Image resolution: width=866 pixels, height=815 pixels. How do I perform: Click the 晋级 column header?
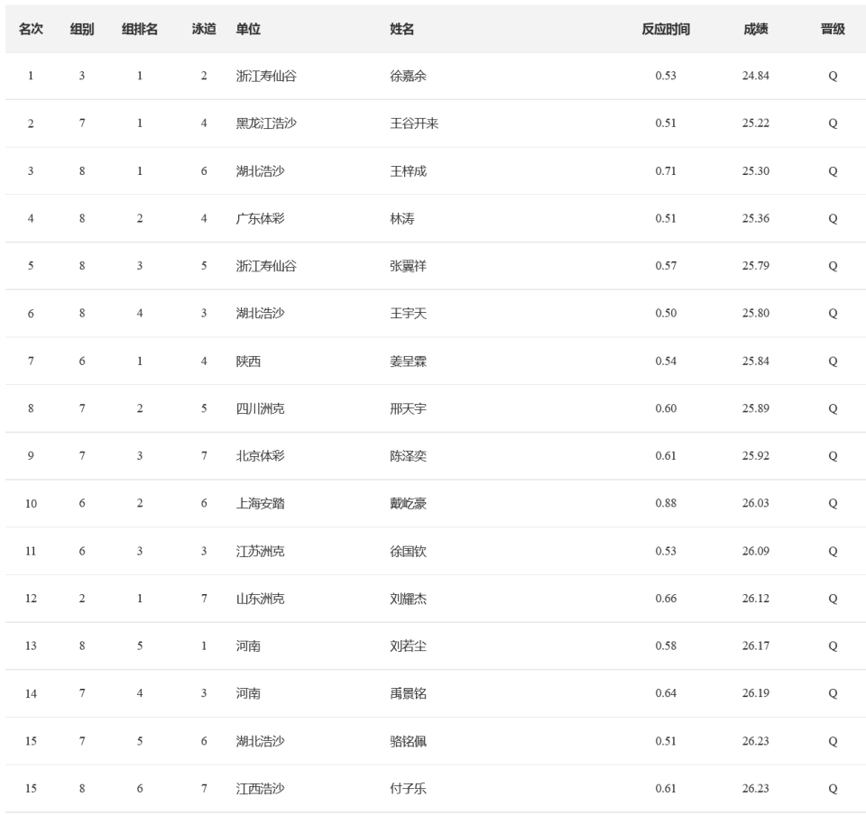tap(833, 29)
